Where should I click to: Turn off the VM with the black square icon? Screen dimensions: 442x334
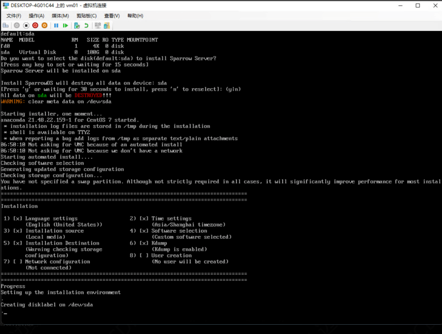pos(26,26)
